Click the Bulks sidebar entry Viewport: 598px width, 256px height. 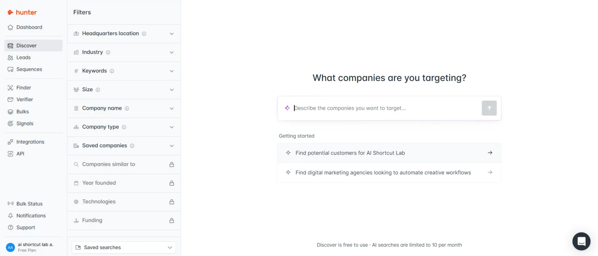(23, 111)
